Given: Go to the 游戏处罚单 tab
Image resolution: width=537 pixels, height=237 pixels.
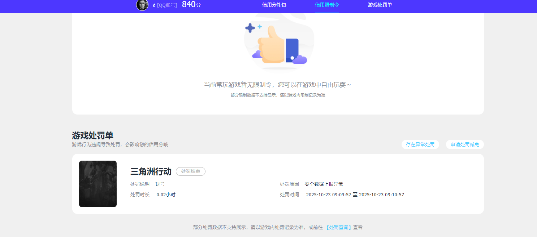Looking at the screenshot, I should coord(380,5).
